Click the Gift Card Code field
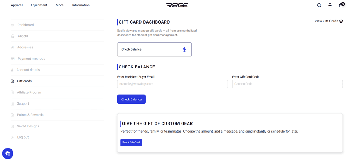Screen dimensions: 352x161 pos(287,84)
